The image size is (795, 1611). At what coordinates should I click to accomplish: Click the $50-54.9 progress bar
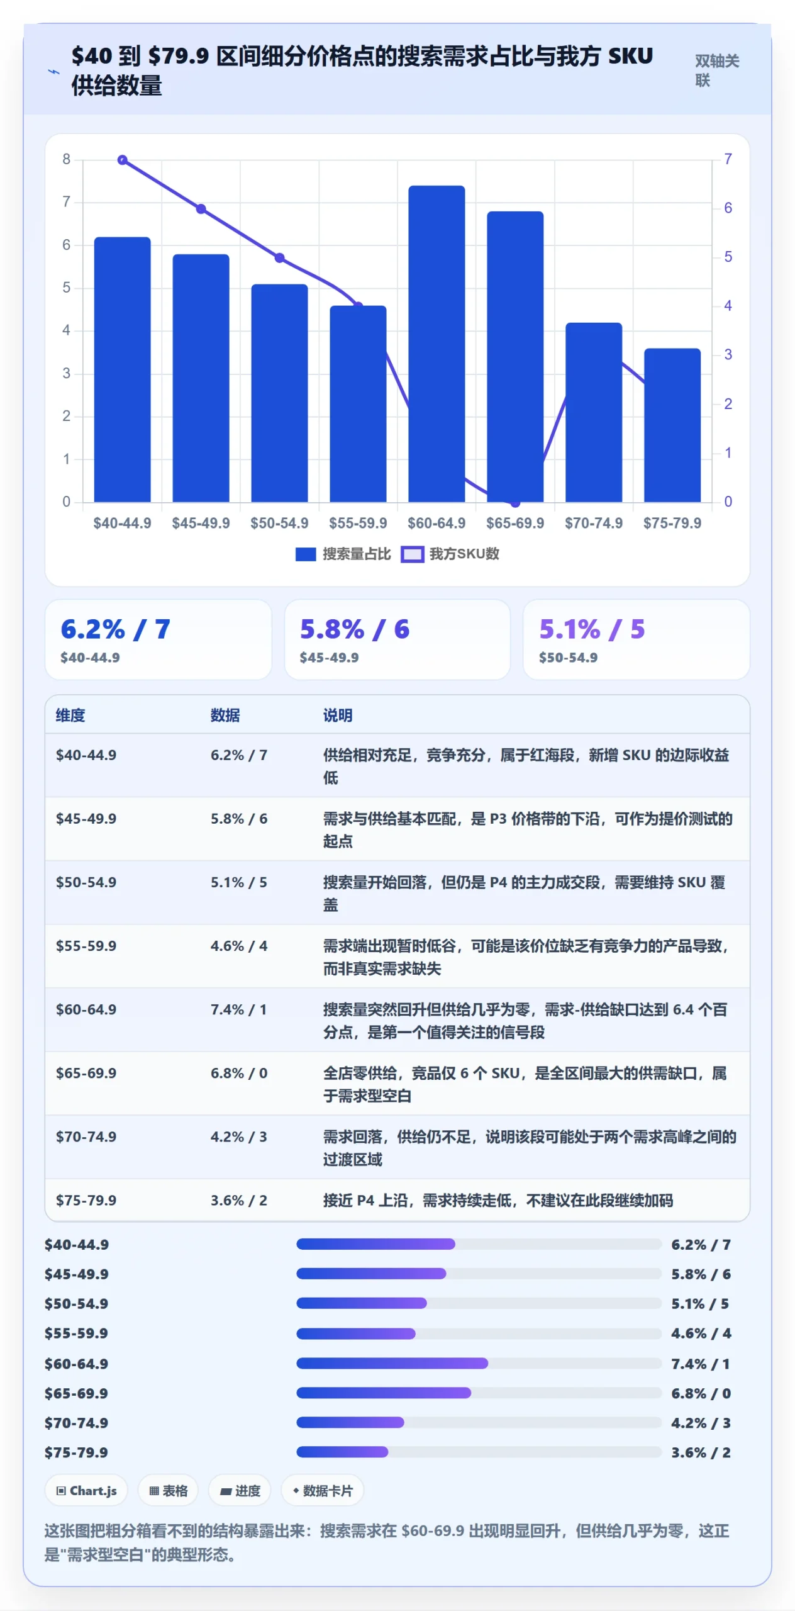[479, 1303]
